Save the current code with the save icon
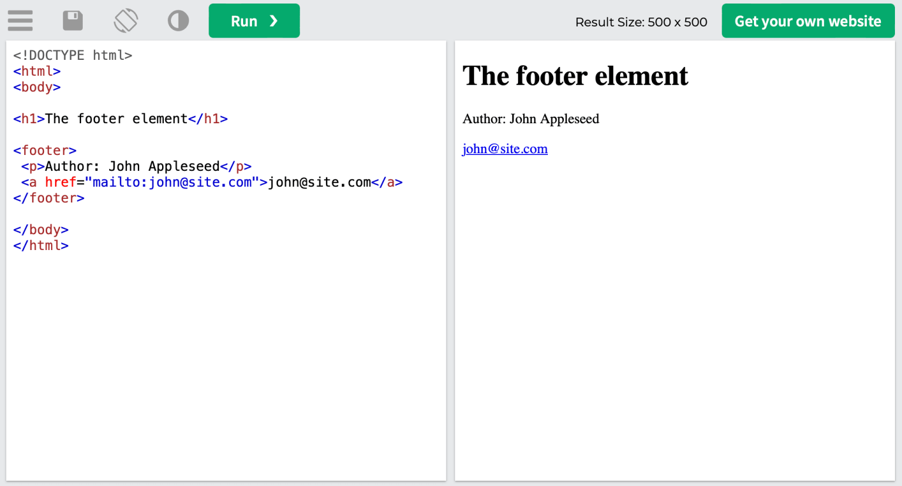 pyautogui.click(x=72, y=21)
